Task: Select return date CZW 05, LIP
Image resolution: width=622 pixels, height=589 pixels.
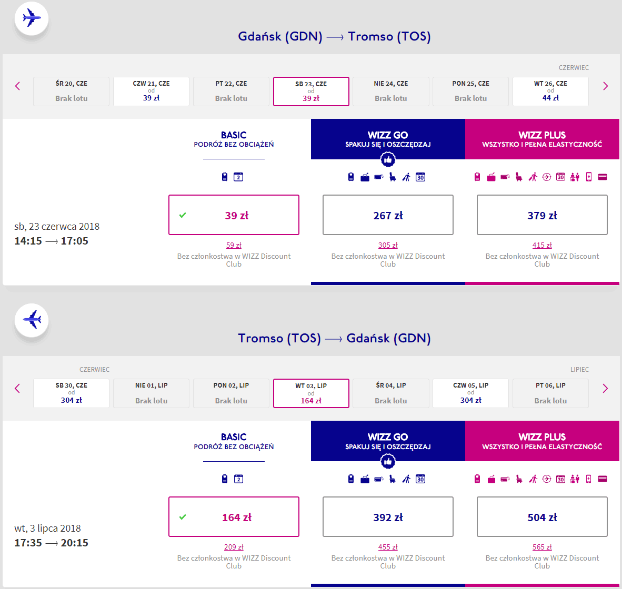Action: click(x=470, y=393)
